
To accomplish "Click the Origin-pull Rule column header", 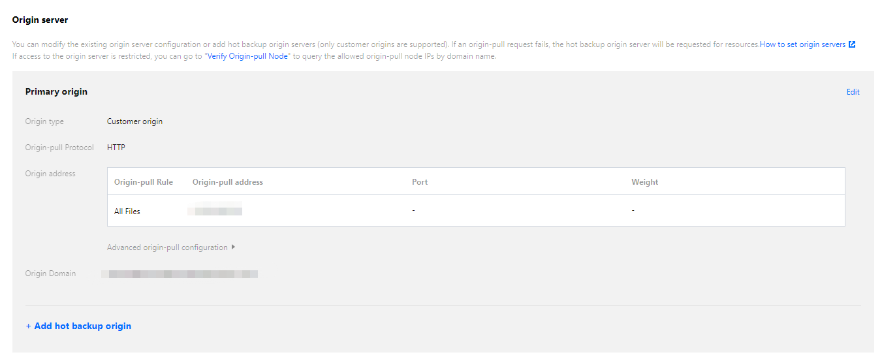I will click(144, 182).
